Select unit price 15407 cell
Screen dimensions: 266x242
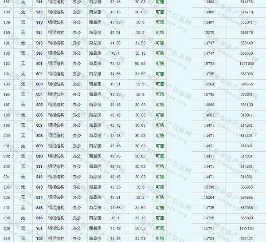coord(208,22)
